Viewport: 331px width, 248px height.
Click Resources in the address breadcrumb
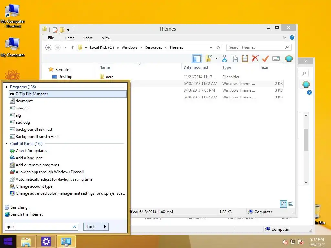point(153,47)
